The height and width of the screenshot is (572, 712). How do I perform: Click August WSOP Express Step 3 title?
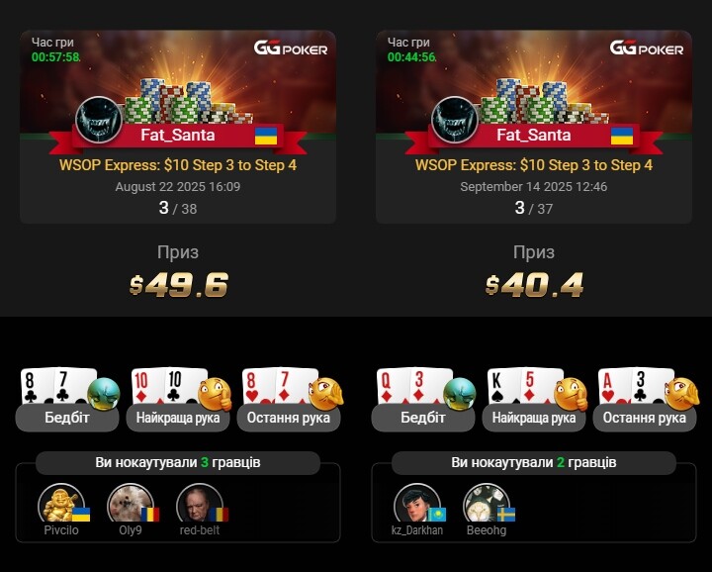tap(178, 165)
